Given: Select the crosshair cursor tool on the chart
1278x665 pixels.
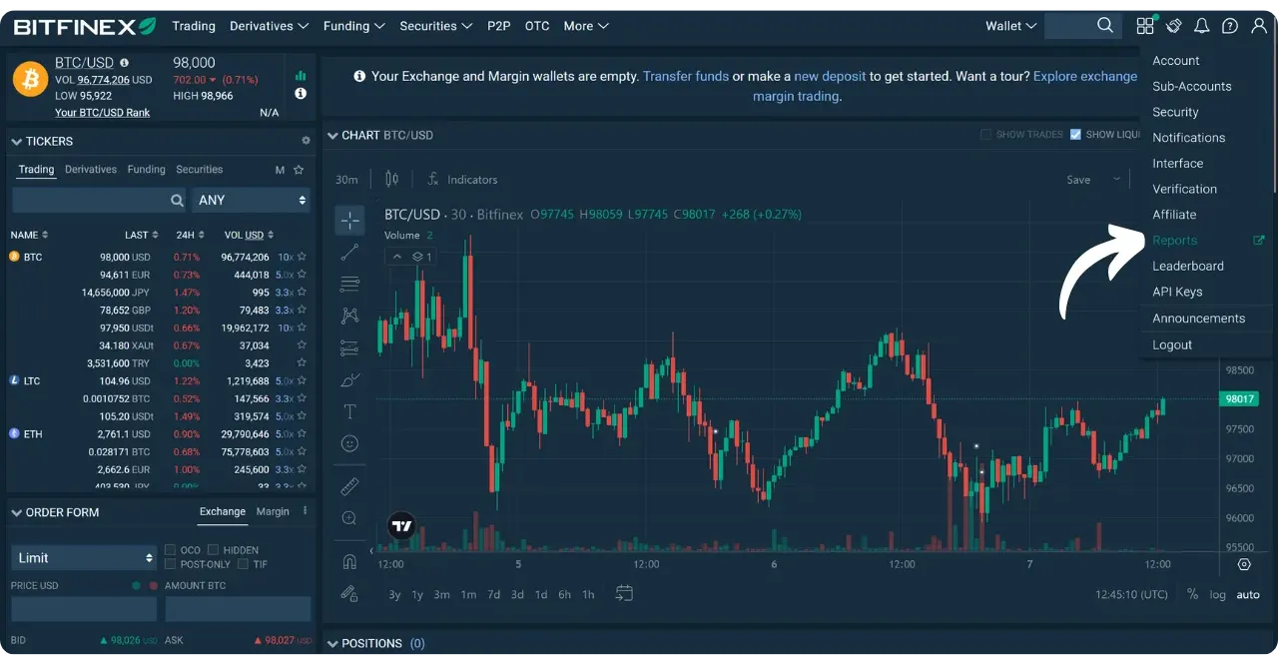Looking at the screenshot, I should point(349,220).
